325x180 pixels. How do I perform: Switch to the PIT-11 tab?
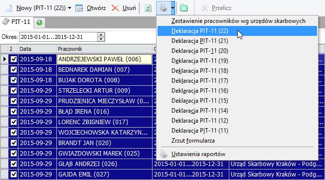tap(16, 22)
